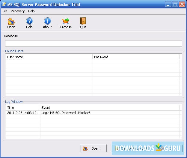This screenshot has height=158, width=187.
Task: Click the Purchase shopping cart icon
Action: 65,21
